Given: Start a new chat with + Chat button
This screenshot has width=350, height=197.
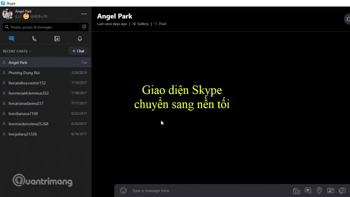Looking at the screenshot, I should (x=78, y=51).
